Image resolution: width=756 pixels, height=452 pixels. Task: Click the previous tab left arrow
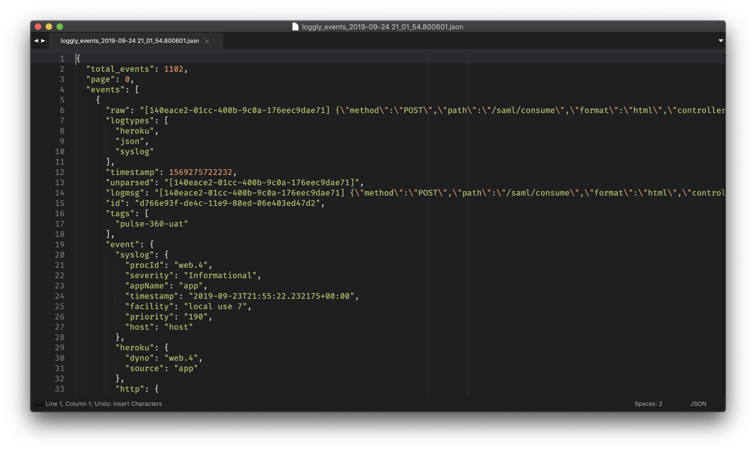click(36, 41)
